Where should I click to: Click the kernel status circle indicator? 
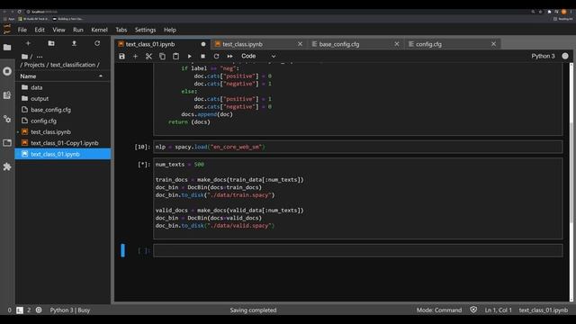(x=565, y=56)
